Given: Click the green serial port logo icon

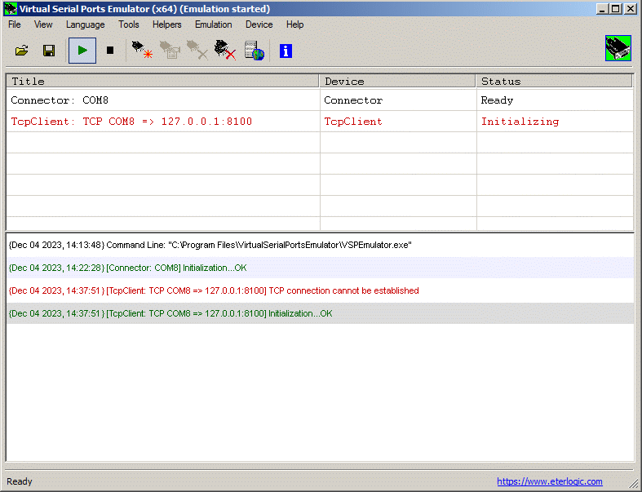Looking at the screenshot, I should pos(618,49).
